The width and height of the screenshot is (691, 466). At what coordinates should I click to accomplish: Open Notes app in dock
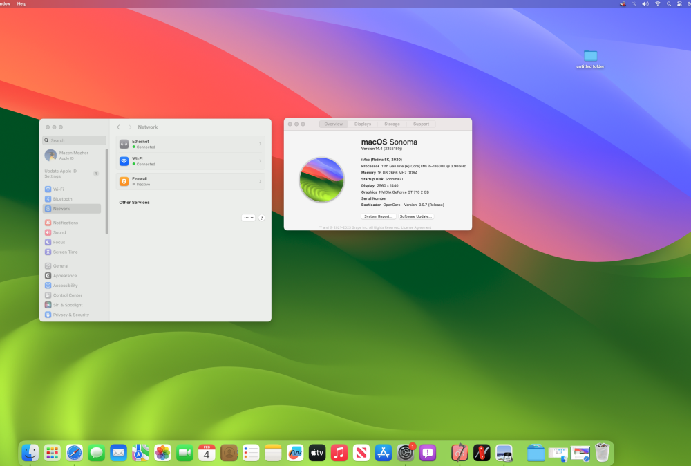273,453
